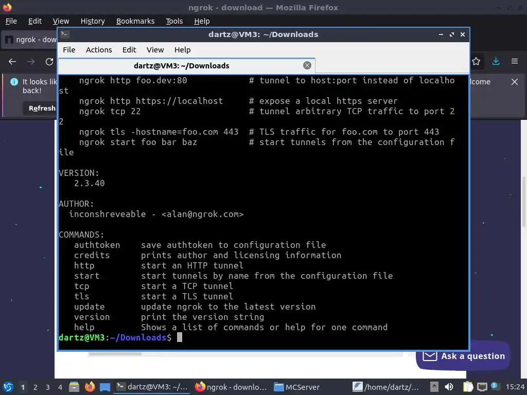Click the show desktop taskbar icon
The width and height of the screenshot is (527, 395).
click(105, 387)
